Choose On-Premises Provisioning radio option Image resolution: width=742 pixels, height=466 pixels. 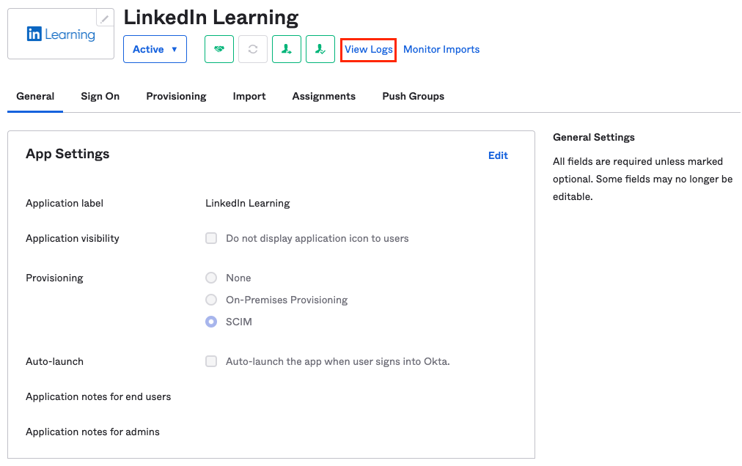pyautogui.click(x=211, y=300)
